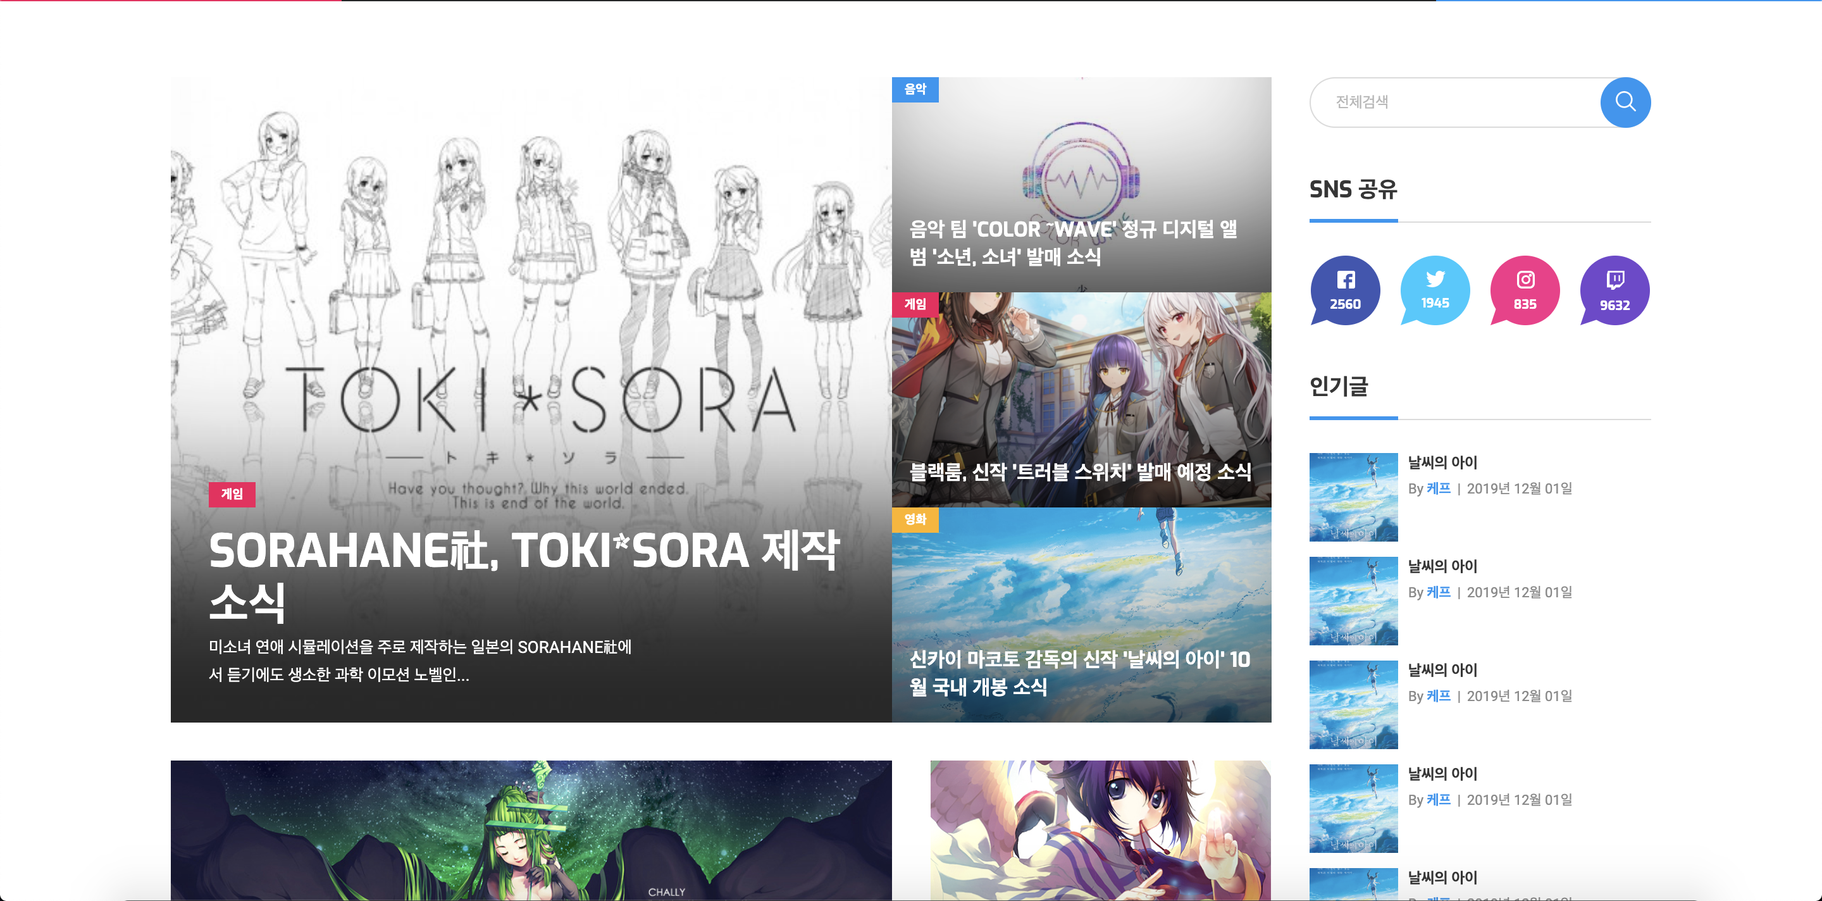Click the SNS 공유 section heading
The width and height of the screenshot is (1822, 901).
[1353, 190]
